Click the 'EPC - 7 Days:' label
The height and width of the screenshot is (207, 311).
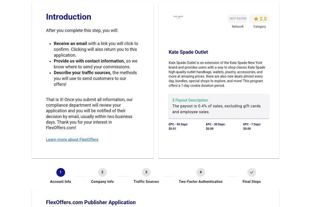click(252, 125)
